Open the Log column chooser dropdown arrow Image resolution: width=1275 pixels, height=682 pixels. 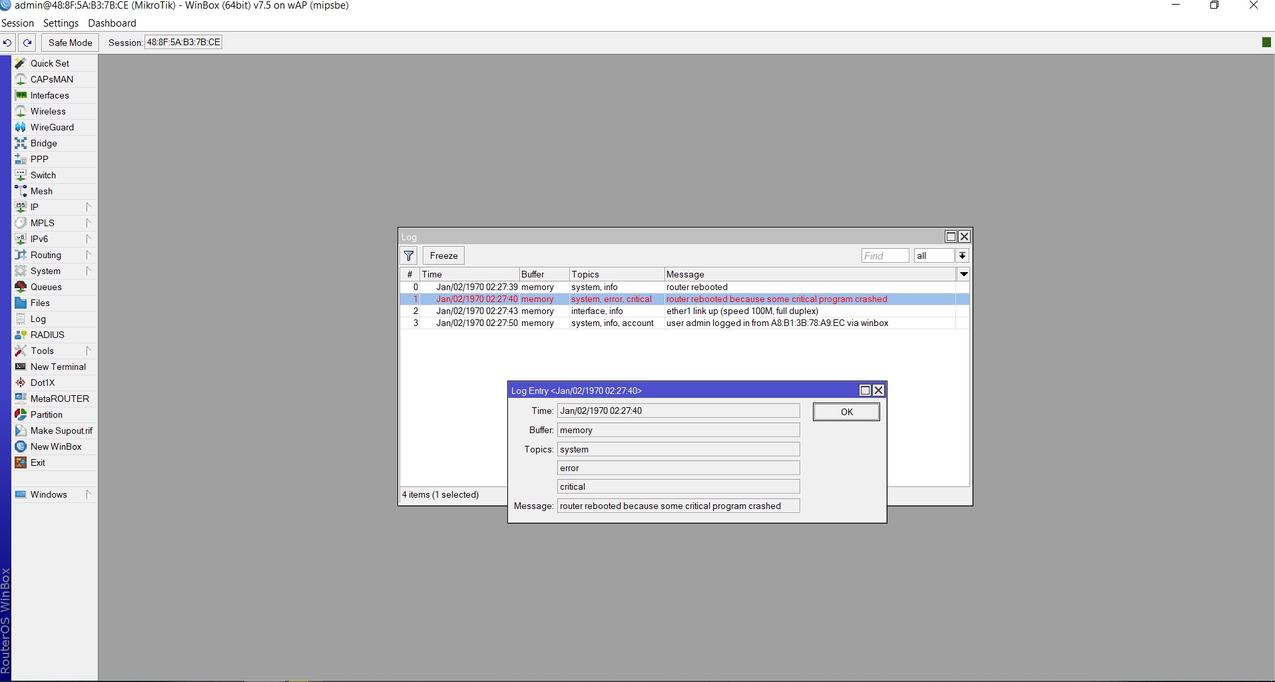[963, 274]
